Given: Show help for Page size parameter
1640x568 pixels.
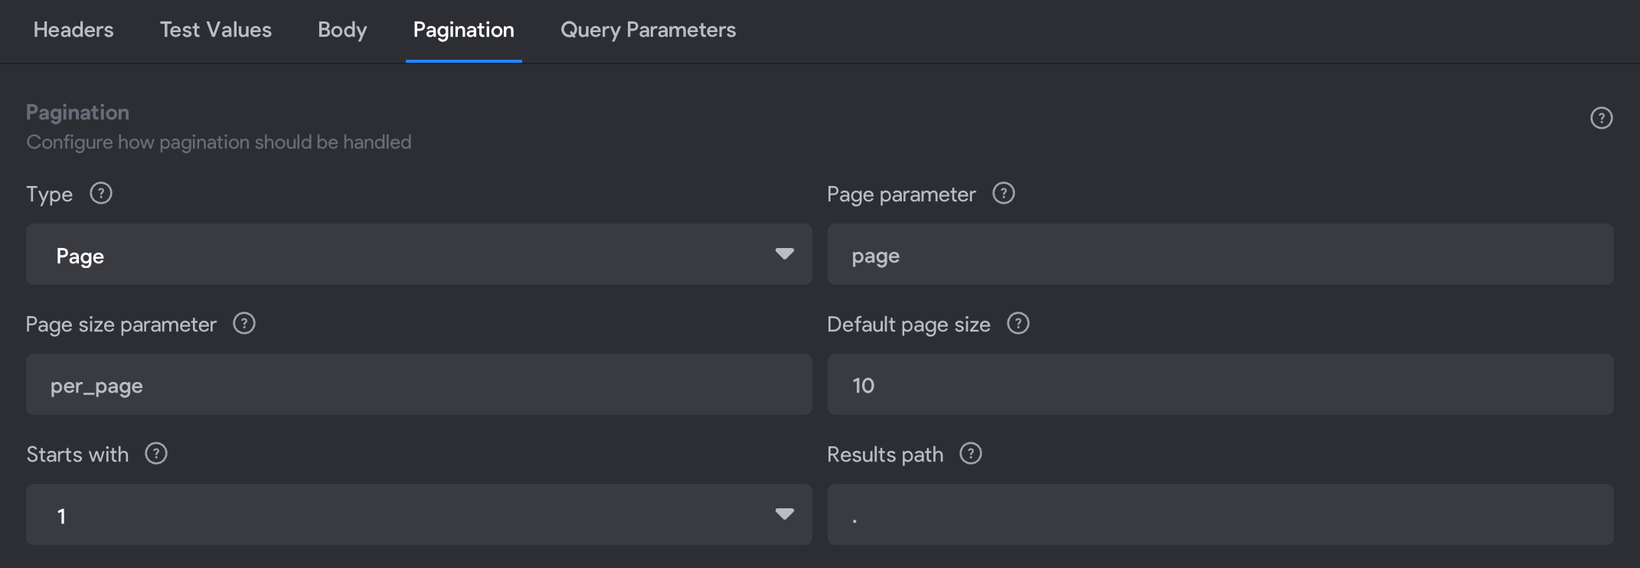Looking at the screenshot, I should [244, 324].
